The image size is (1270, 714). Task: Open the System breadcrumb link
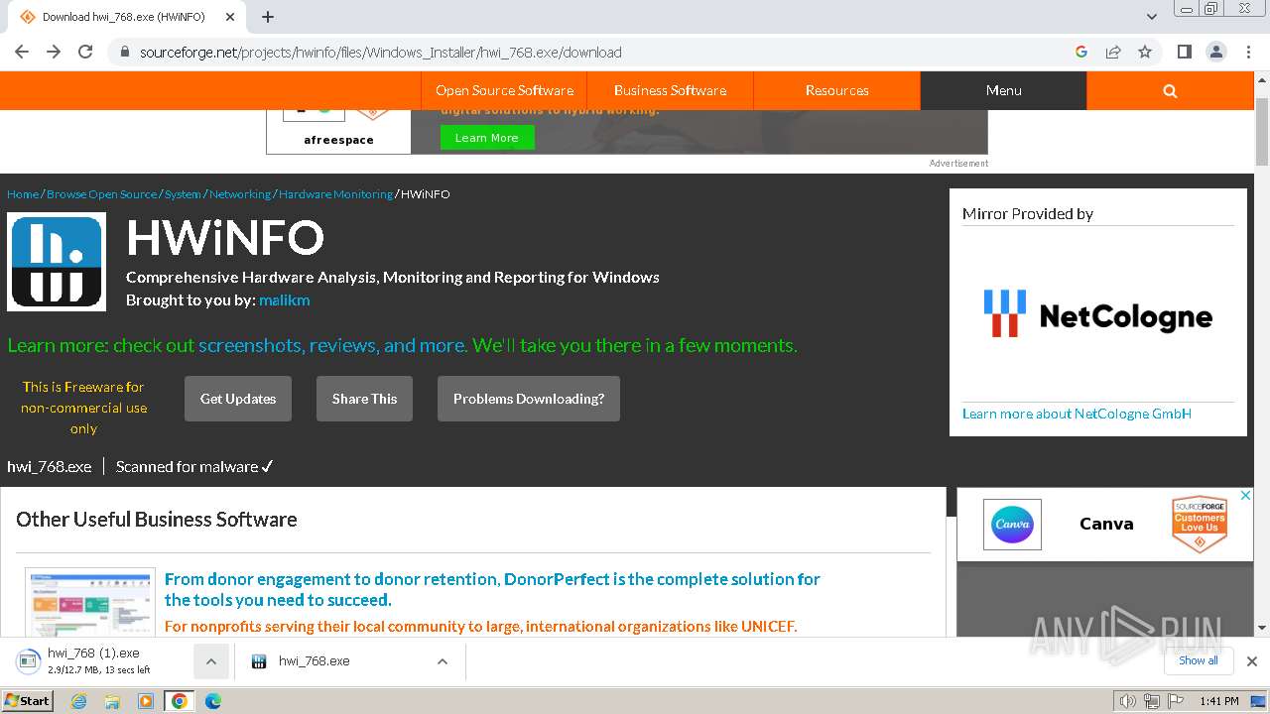pyautogui.click(x=183, y=194)
